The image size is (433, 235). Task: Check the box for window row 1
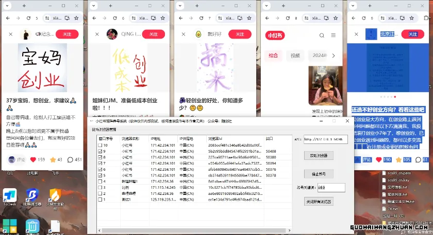100,200
